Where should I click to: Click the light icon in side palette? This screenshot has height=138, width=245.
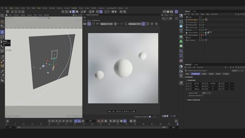(x=181, y=76)
